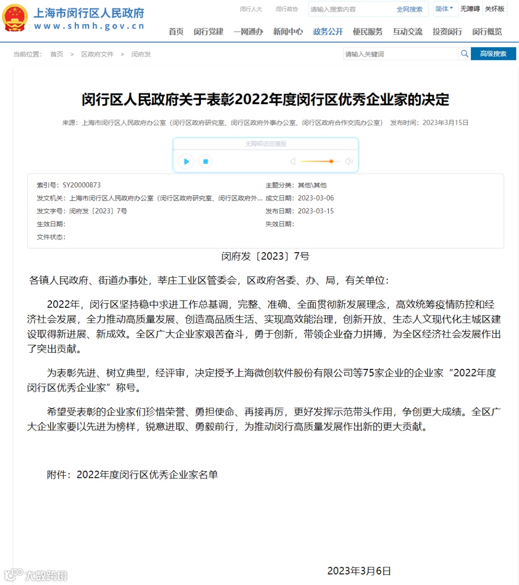Click 主题分类 其他\其他 text

tap(296, 185)
